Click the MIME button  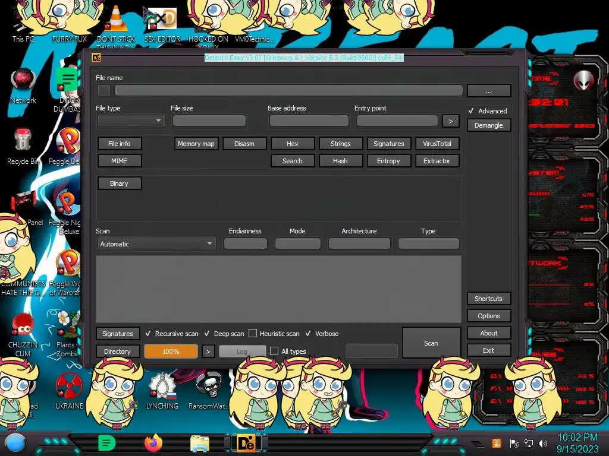[119, 160]
